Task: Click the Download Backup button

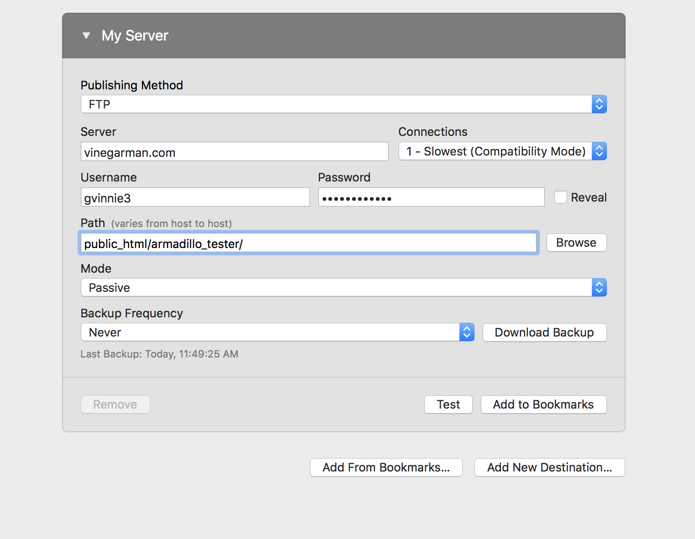Action: [x=544, y=332]
